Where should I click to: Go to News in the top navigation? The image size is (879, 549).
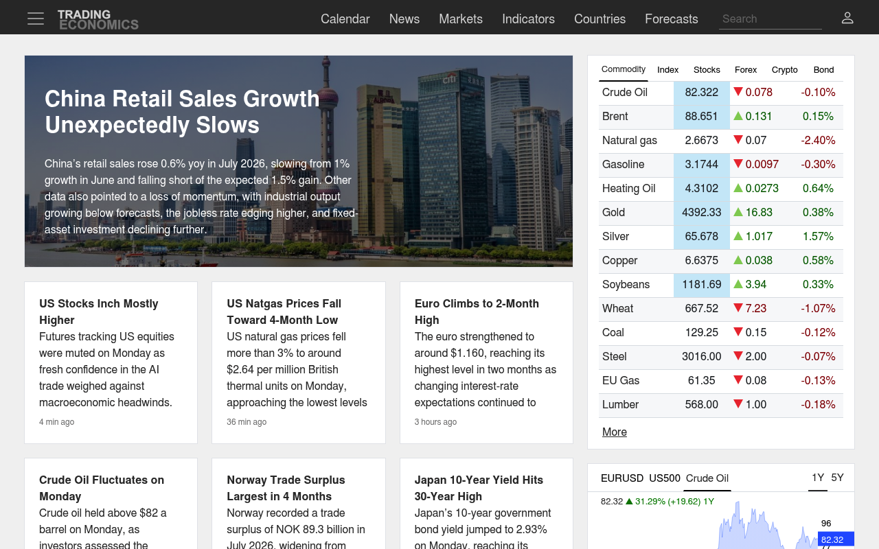point(404,19)
